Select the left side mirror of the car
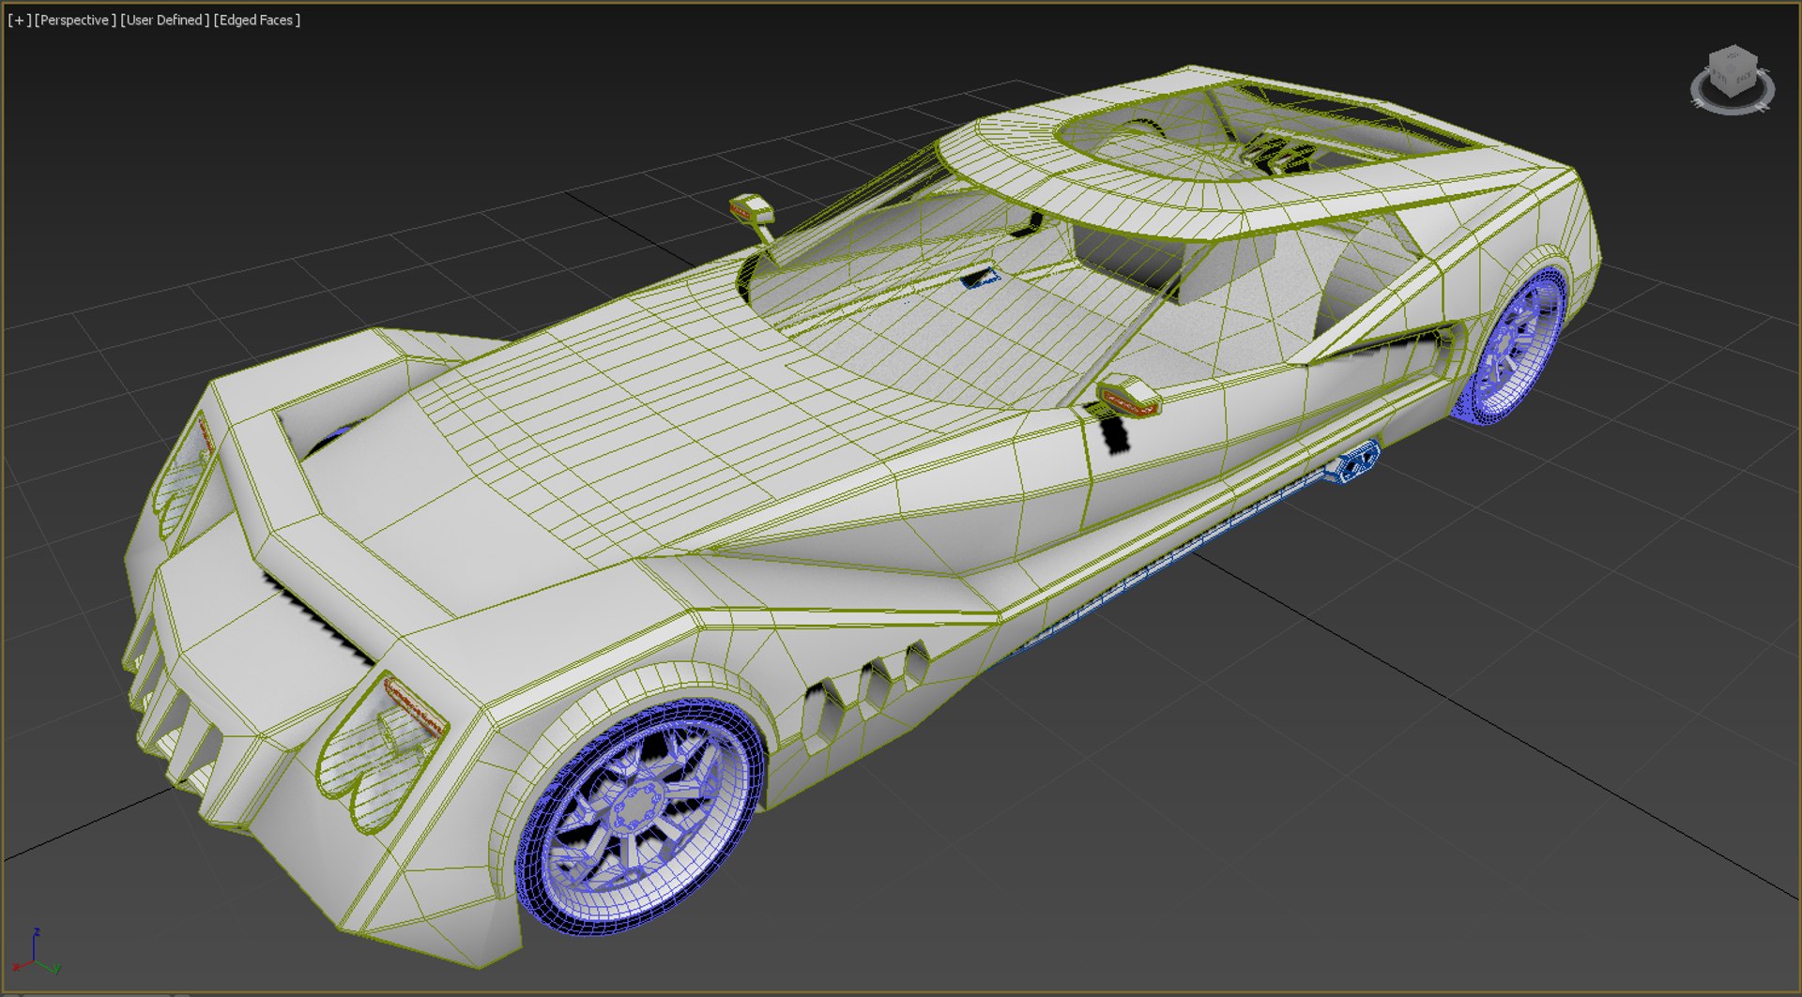This screenshot has width=1802, height=997. (x=753, y=211)
